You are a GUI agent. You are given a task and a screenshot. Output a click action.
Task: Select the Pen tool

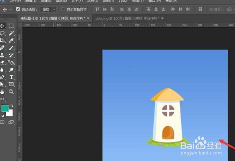click(2, 77)
